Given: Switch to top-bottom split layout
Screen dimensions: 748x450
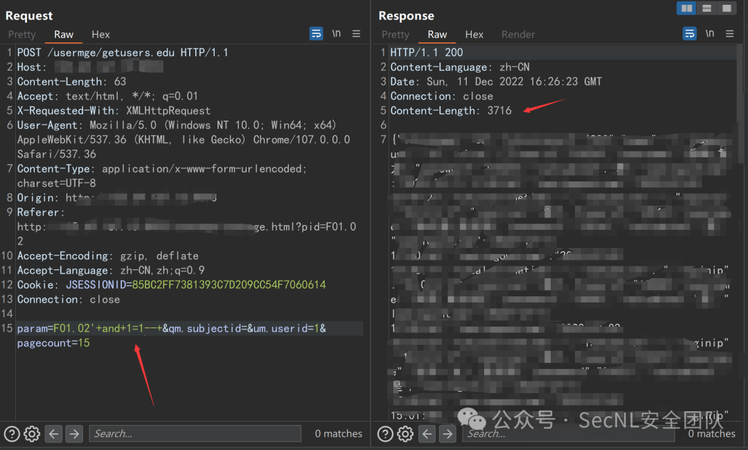Looking at the screenshot, I should pyautogui.click(x=706, y=8).
